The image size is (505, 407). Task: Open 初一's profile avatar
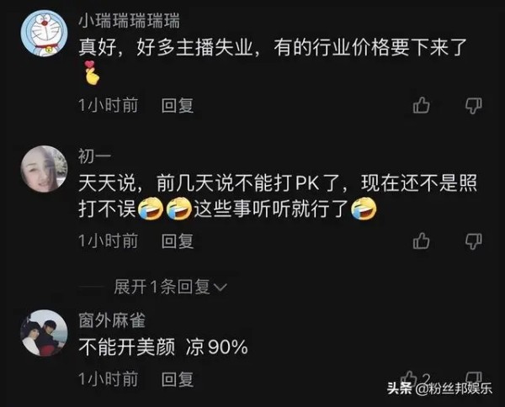click(x=44, y=169)
